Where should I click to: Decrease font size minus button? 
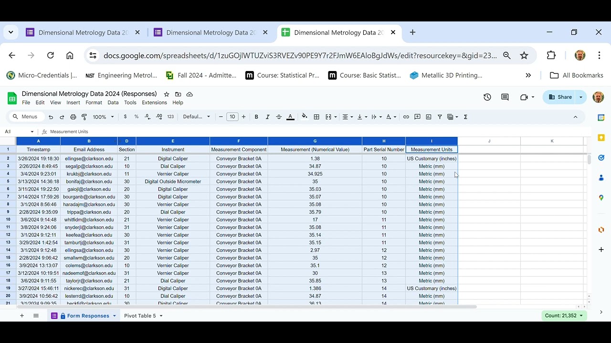point(221,117)
